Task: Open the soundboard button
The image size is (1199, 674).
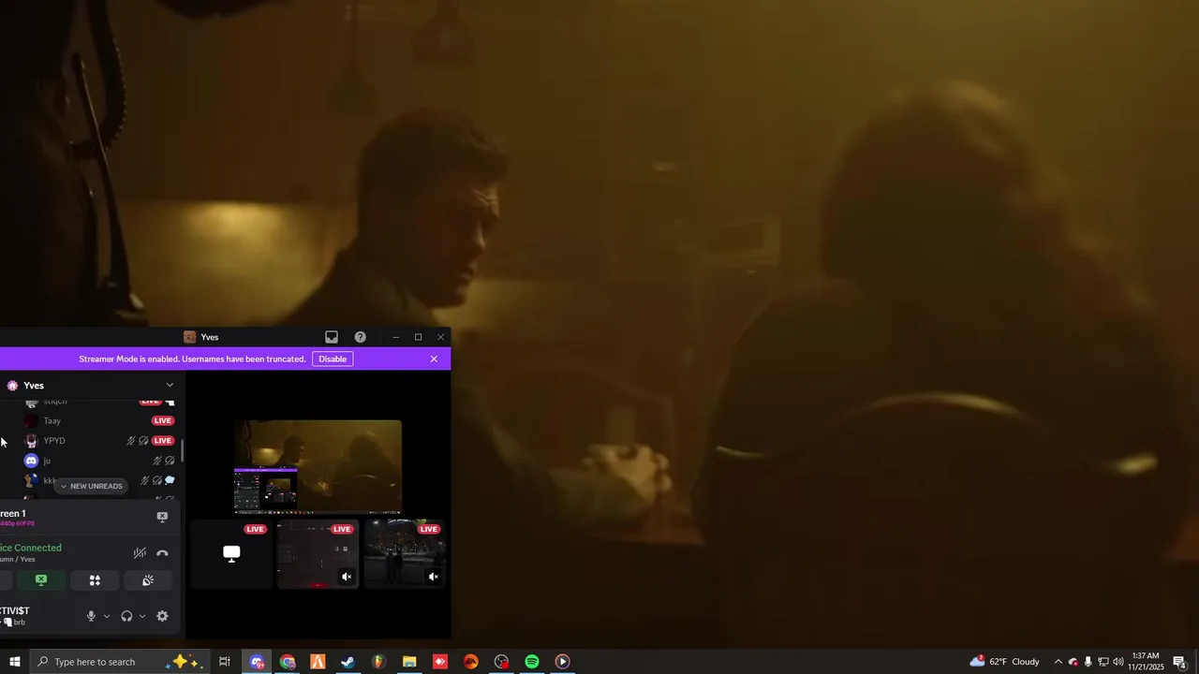Action: [x=148, y=580]
